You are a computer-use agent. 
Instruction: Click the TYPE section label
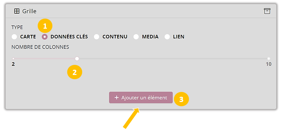click(17, 27)
